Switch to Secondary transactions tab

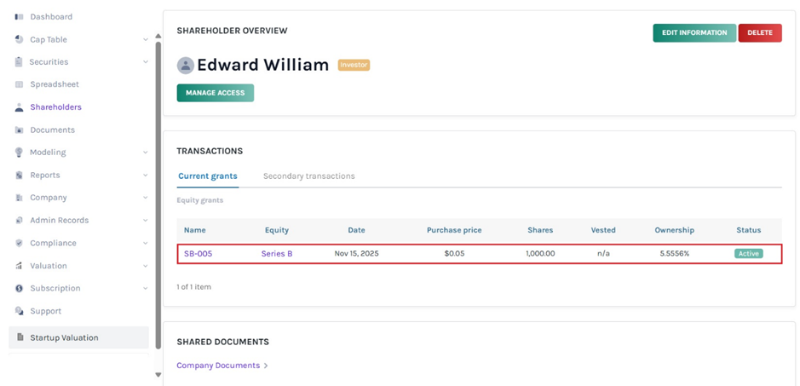308,176
